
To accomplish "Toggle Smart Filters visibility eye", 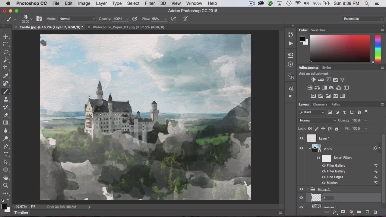I will (x=318, y=158).
